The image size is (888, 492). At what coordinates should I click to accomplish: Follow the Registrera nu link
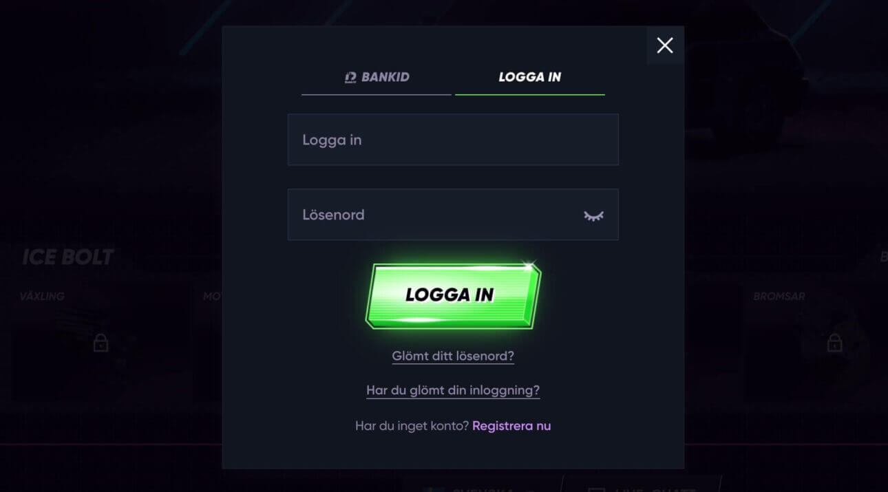[x=511, y=426]
